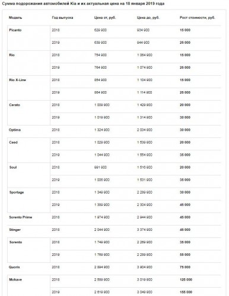Click the Stinger row label
The image size is (229, 296).
15,230
